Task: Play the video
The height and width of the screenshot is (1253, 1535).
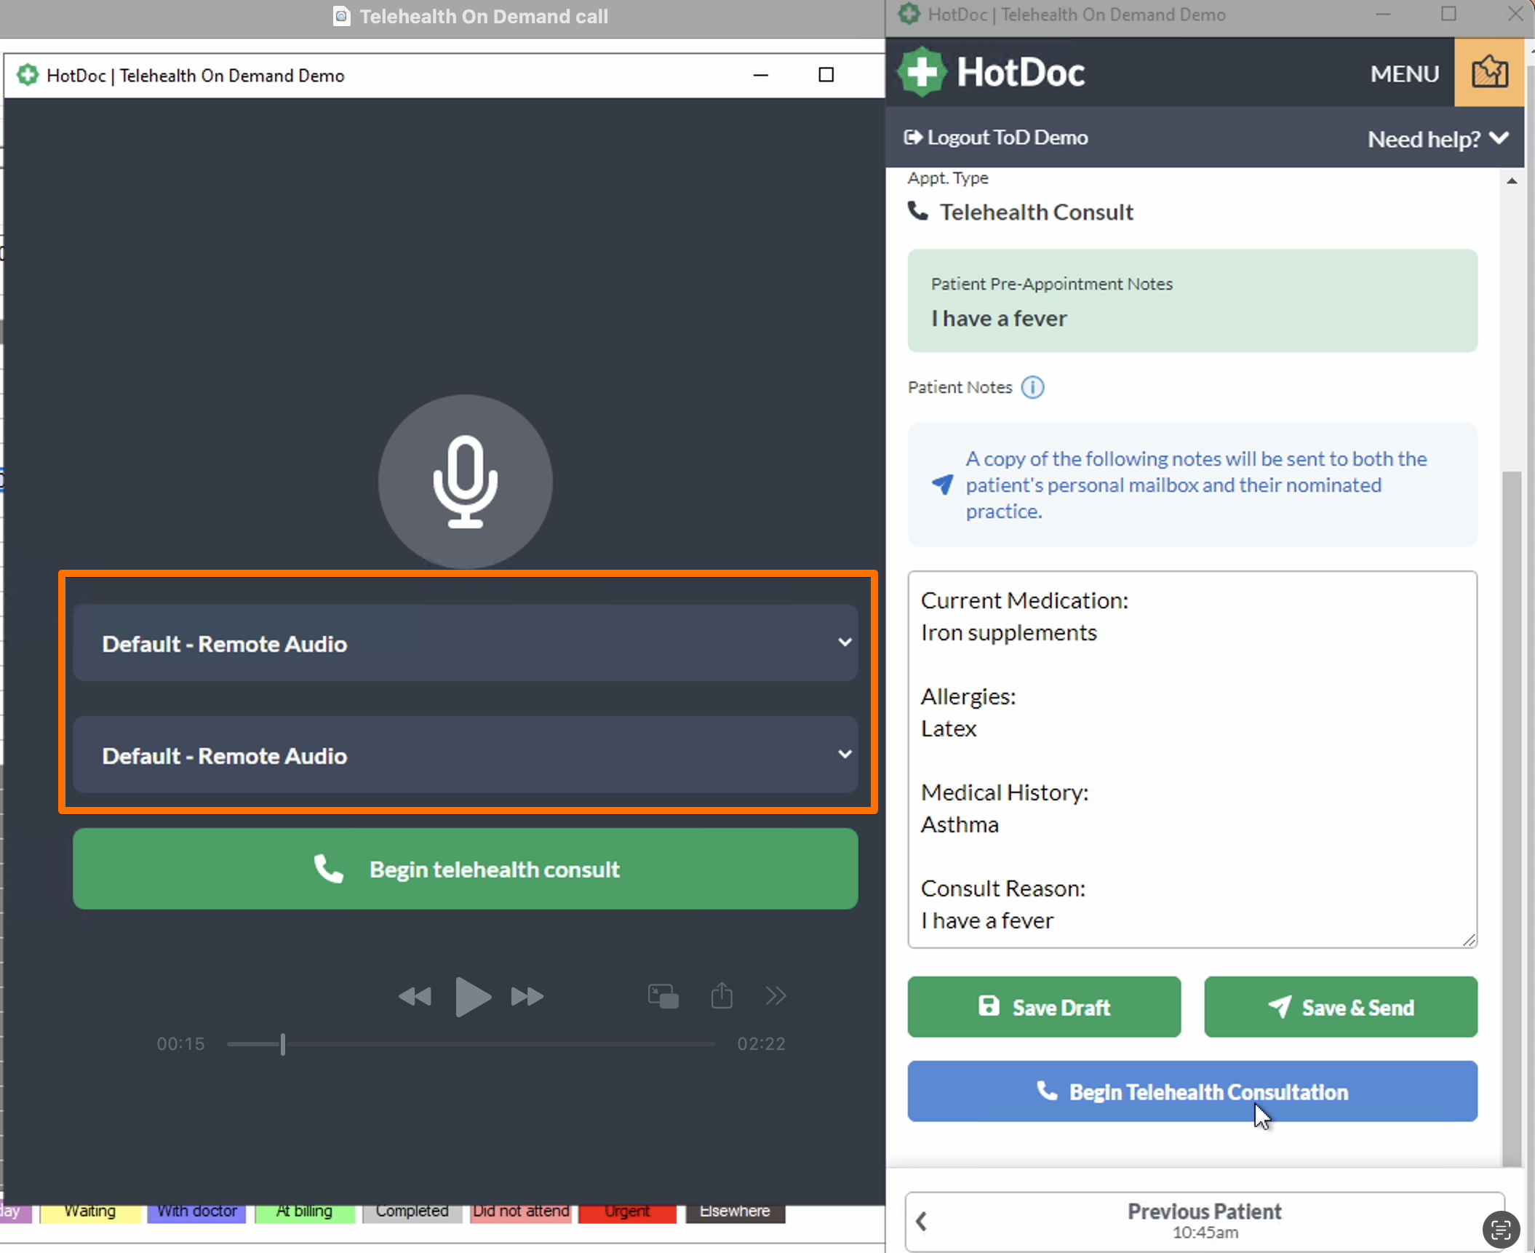Action: point(473,996)
